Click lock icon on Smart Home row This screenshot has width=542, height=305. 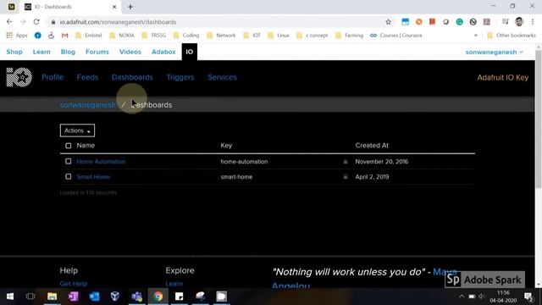tap(346, 177)
